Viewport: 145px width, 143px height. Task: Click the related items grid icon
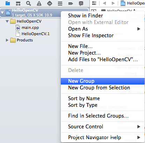(x=94, y=3)
